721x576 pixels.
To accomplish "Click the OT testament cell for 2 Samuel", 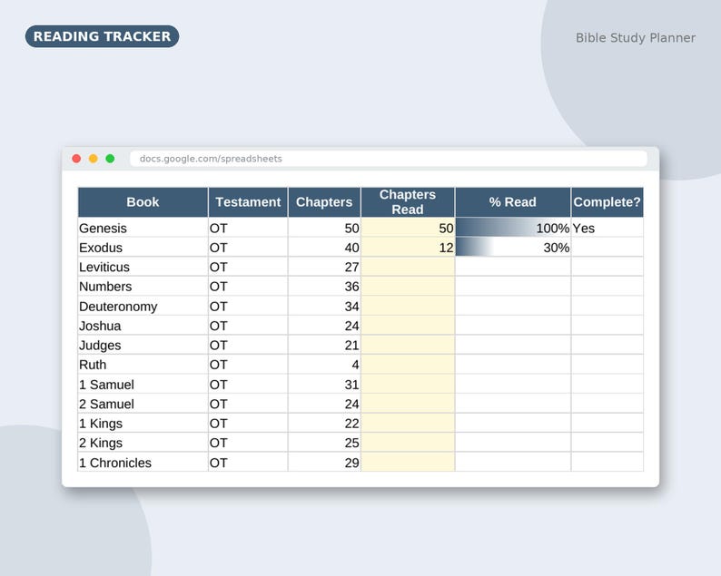I will (248, 404).
